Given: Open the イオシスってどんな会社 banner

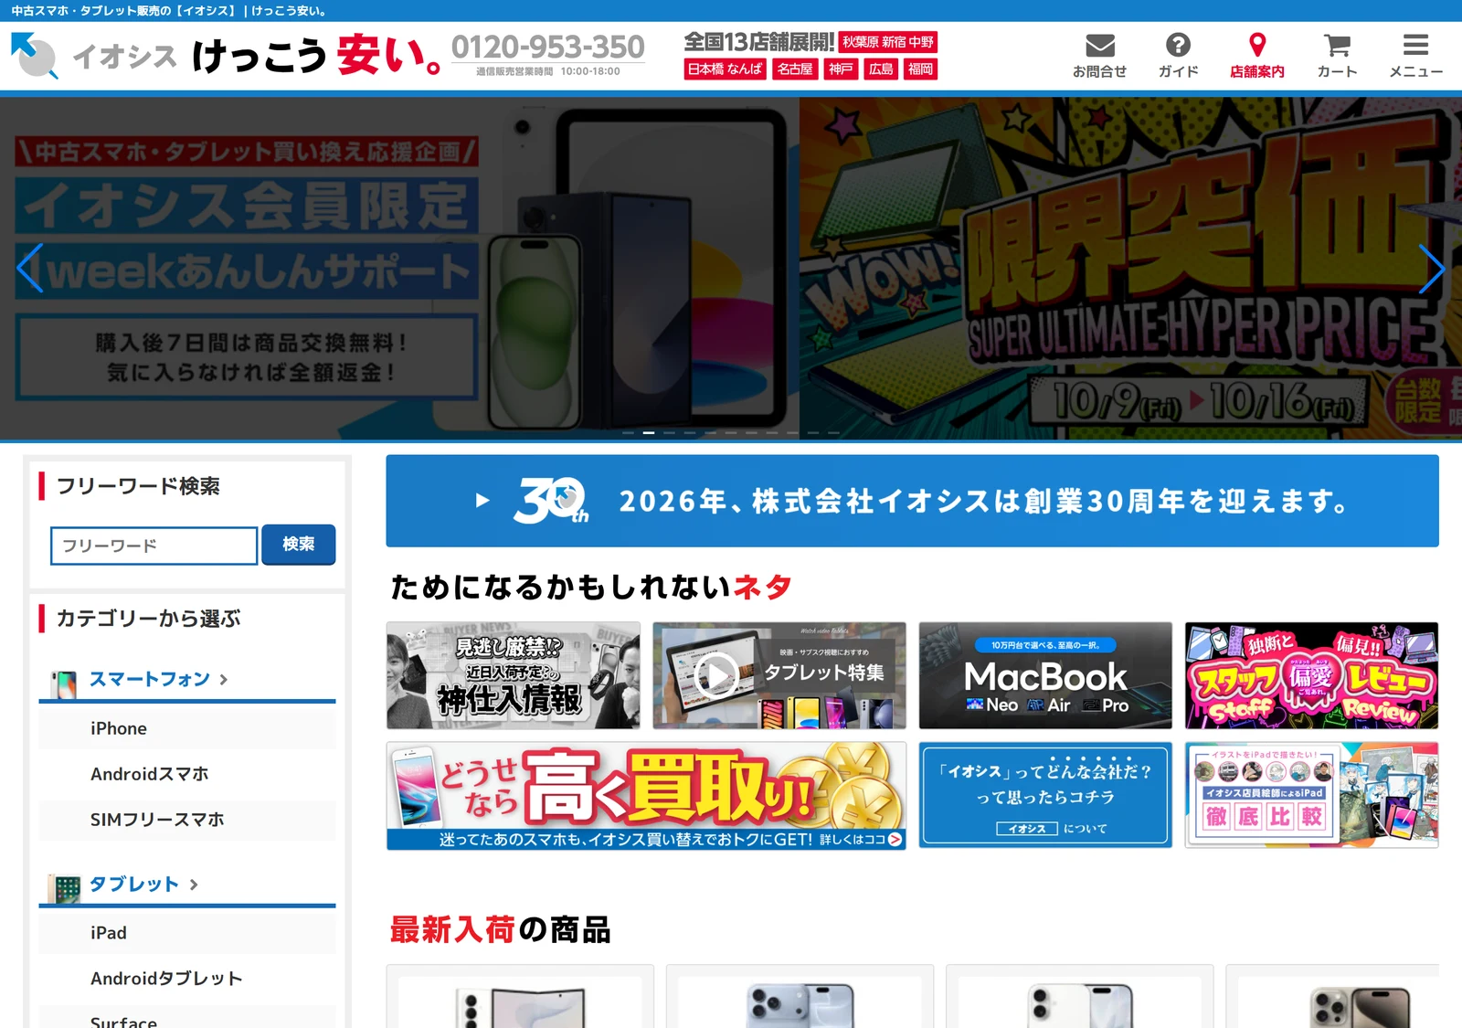Looking at the screenshot, I should coord(1045,795).
